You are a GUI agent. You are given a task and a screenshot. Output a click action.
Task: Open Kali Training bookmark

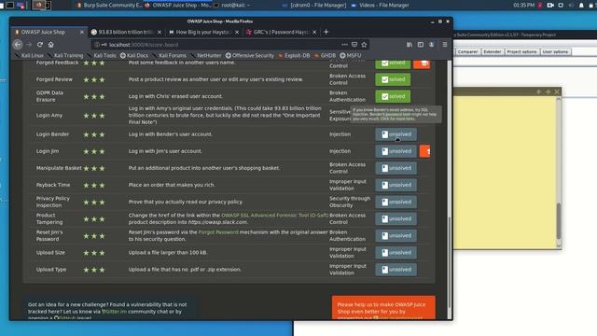click(65, 56)
